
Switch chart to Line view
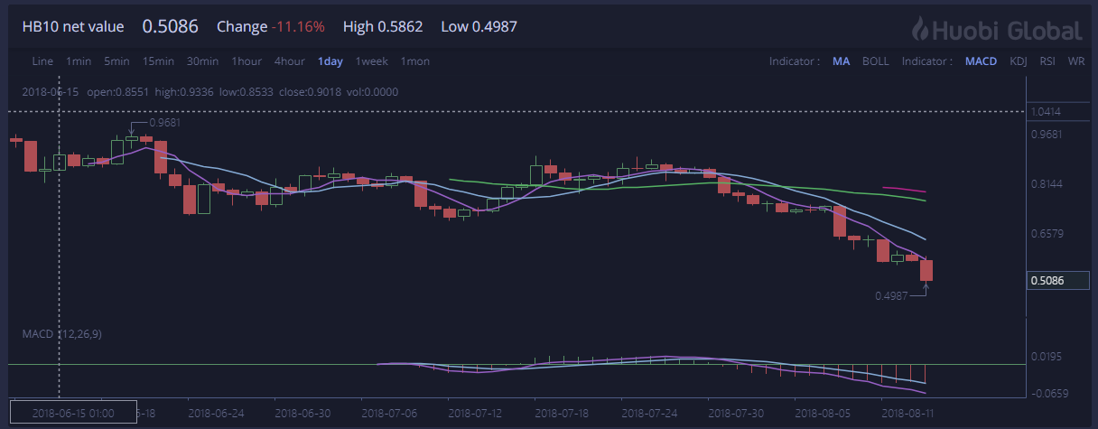coord(42,61)
